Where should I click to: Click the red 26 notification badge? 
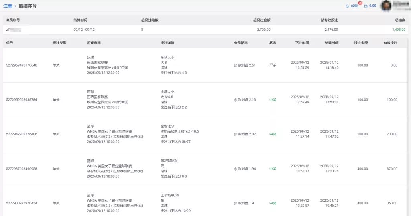point(360,3)
